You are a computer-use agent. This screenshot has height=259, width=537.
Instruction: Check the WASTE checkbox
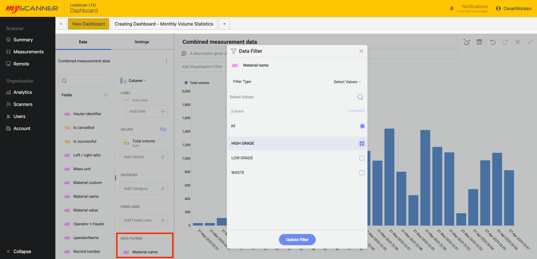click(362, 173)
